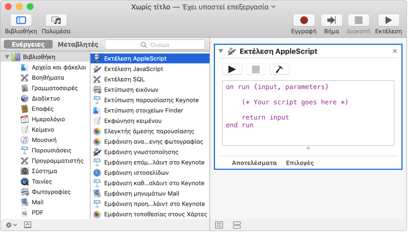Open Επιλογές in the action panel
The height and width of the screenshot is (232, 408).
tap(300, 163)
